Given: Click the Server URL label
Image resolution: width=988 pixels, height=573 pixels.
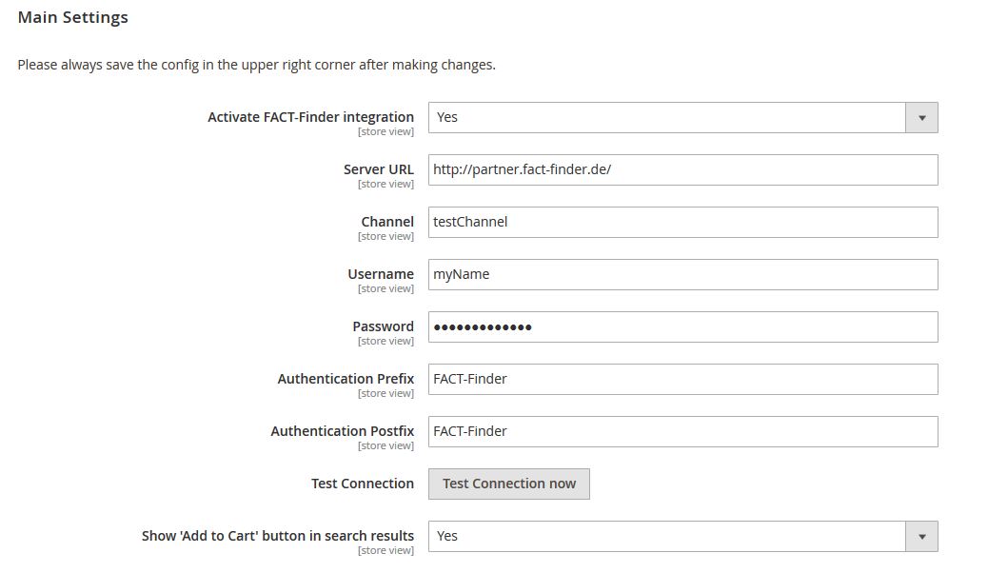Looking at the screenshot, I should tap(379, 169).
